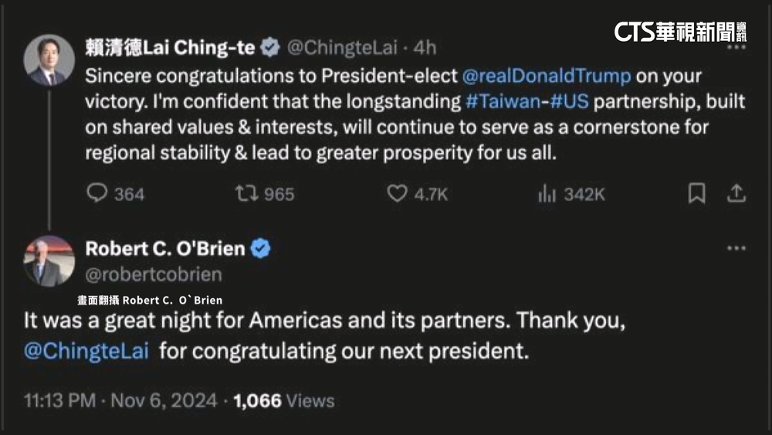
Task: Open more options on Robert O'Brien's tweet
Action: coord(736,249)
